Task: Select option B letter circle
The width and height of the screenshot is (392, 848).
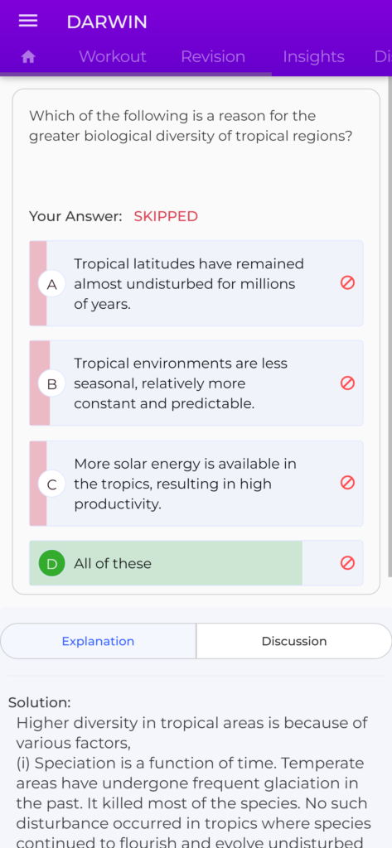Action: point(52,384)
